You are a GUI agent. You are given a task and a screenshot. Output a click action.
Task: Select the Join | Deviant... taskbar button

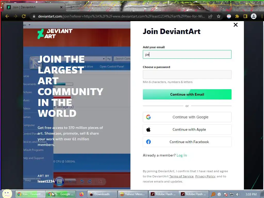click(30, 194)
